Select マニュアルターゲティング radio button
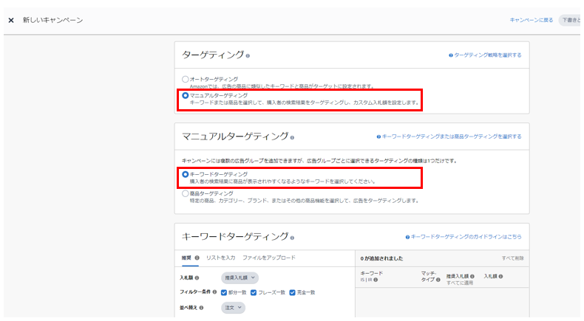The height and width of the screenshot is (321, 584). pyautogui.click(x=185, y=96)
